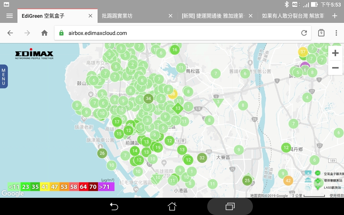344x215 pixels.
Task: Select the green marker reading 15
Action: [x=119, y=134]
